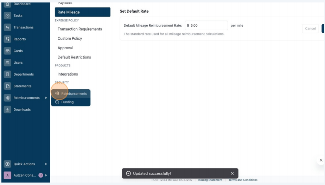The image size is (325, 185).
Task: Click the PRODUCTS section label
Action: pyautogui.click(x=63, y=65)
